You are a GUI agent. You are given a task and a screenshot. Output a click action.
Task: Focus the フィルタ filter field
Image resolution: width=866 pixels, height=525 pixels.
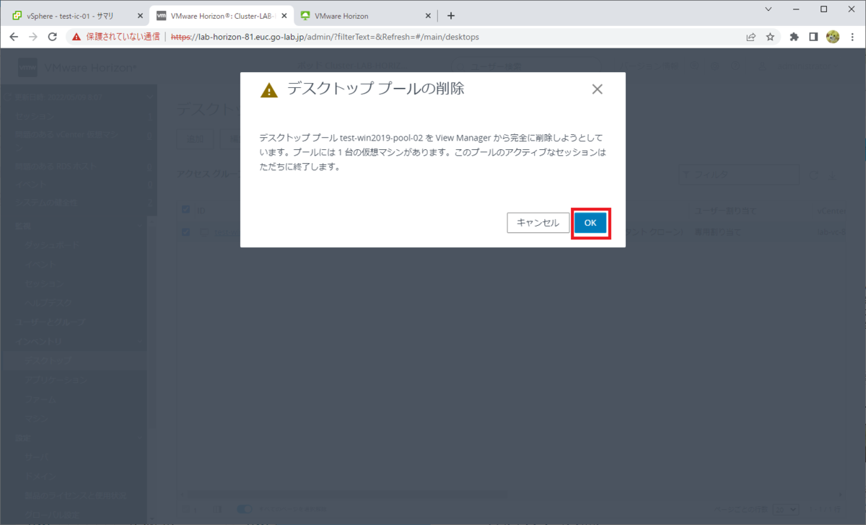point(740,175)
